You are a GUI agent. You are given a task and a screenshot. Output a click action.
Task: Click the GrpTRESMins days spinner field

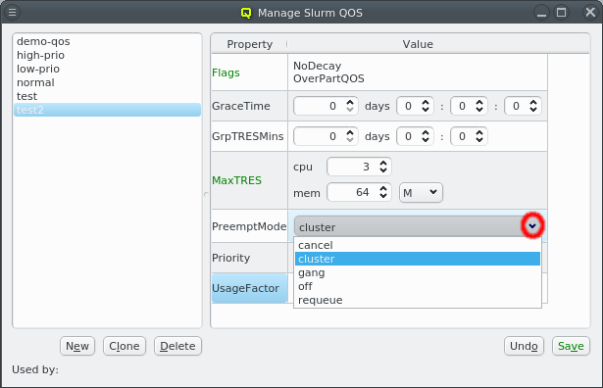(x=326, y=136)
